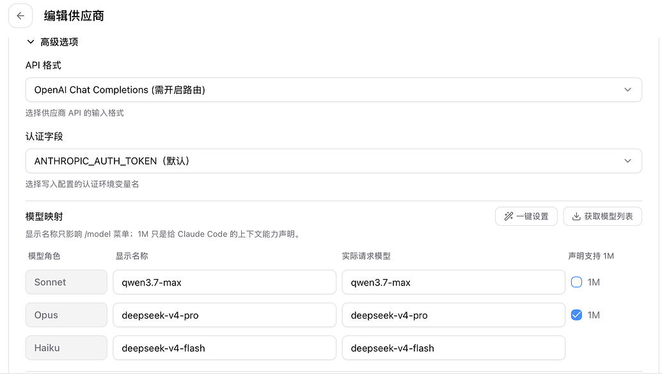Click the 选择写入配置的认证环境变量名 hint

(82, 184)
